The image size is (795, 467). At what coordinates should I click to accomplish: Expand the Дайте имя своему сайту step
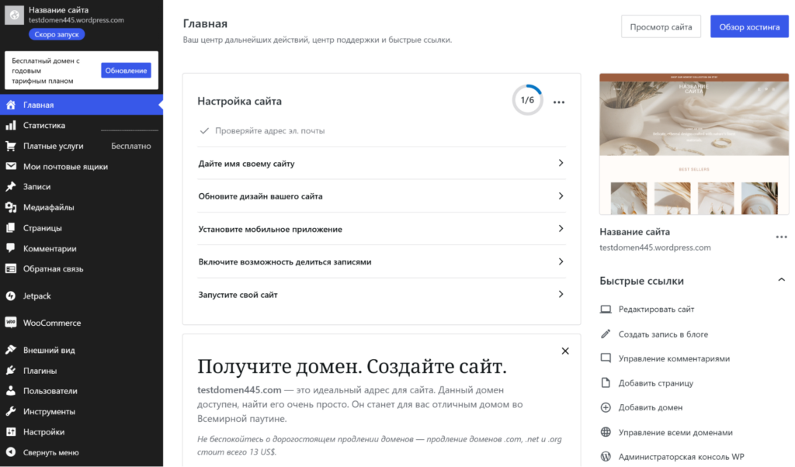point(381,163)
